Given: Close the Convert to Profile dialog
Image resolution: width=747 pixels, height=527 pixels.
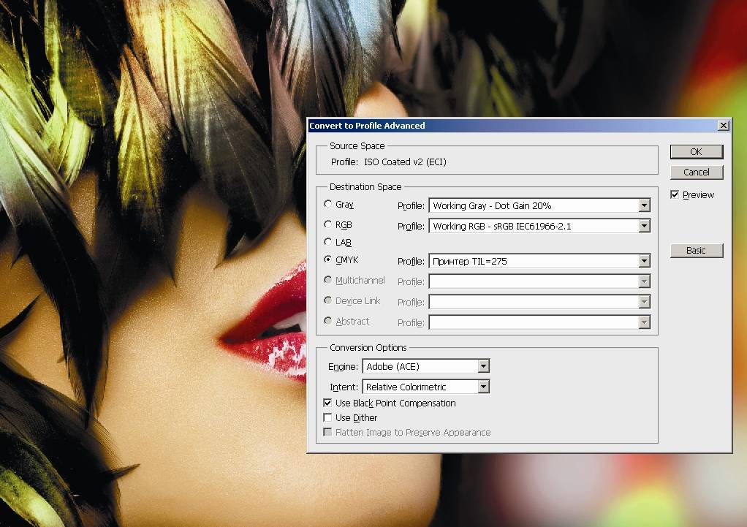Looking at the screenshot, I should (723, 126).
